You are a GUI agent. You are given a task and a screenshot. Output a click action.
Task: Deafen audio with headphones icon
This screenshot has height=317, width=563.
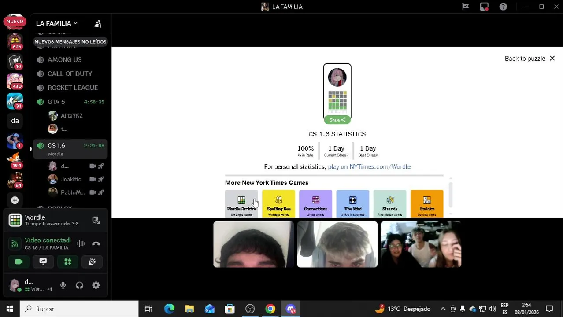click(79, 285)
